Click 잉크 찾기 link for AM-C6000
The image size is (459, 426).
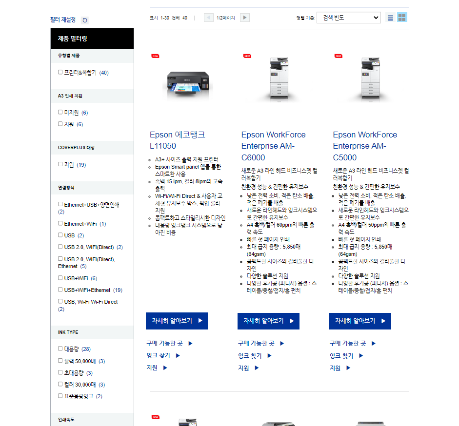255,355
